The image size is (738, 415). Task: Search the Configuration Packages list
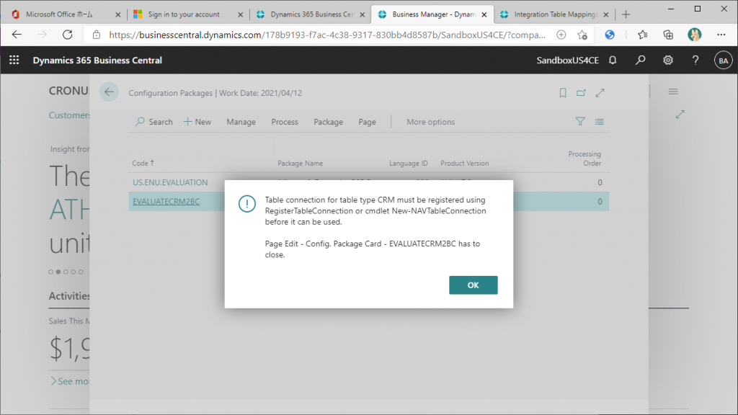154,122
